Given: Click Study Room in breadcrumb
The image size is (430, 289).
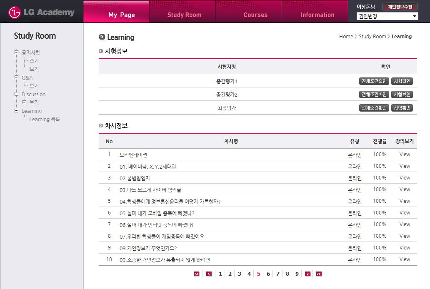Looking at the screenshot, I should pos(372,37).
